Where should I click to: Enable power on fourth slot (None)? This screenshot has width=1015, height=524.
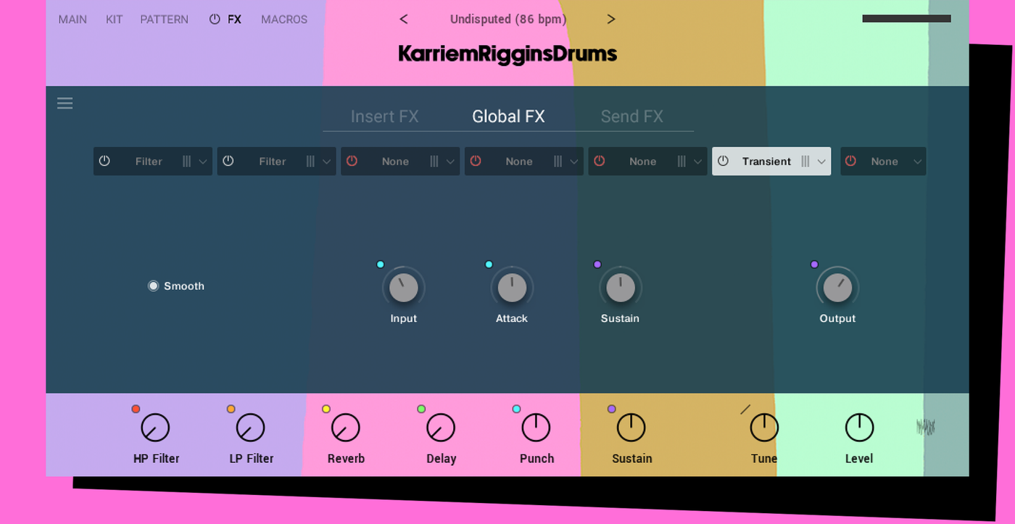(x=476, y=161)
